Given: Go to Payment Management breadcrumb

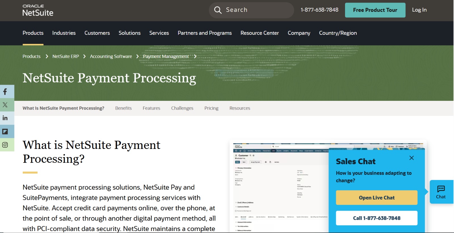Looking at the screenshot, I should [x=166, y=56].
